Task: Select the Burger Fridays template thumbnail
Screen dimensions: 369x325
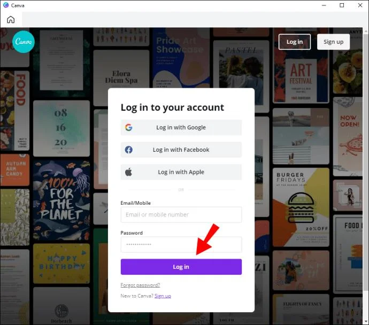Action: coord(301,207)
